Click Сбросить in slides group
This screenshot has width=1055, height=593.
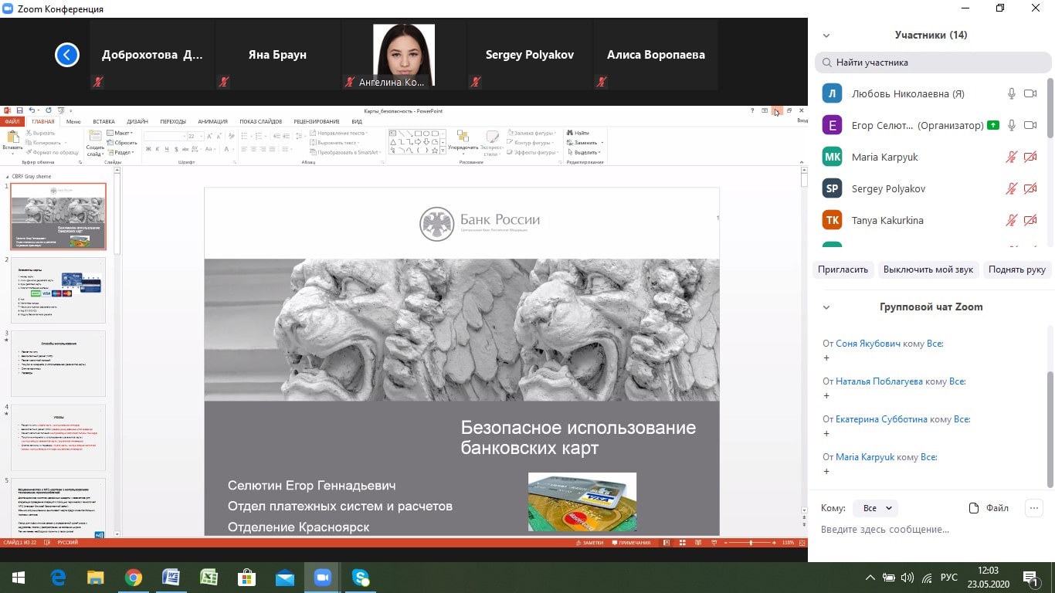(121, 143)
